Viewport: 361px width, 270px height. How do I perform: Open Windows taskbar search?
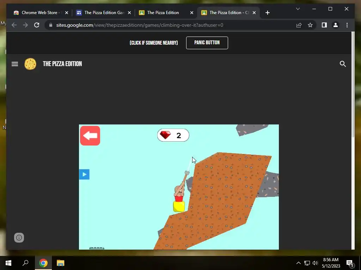coord(25,263)
